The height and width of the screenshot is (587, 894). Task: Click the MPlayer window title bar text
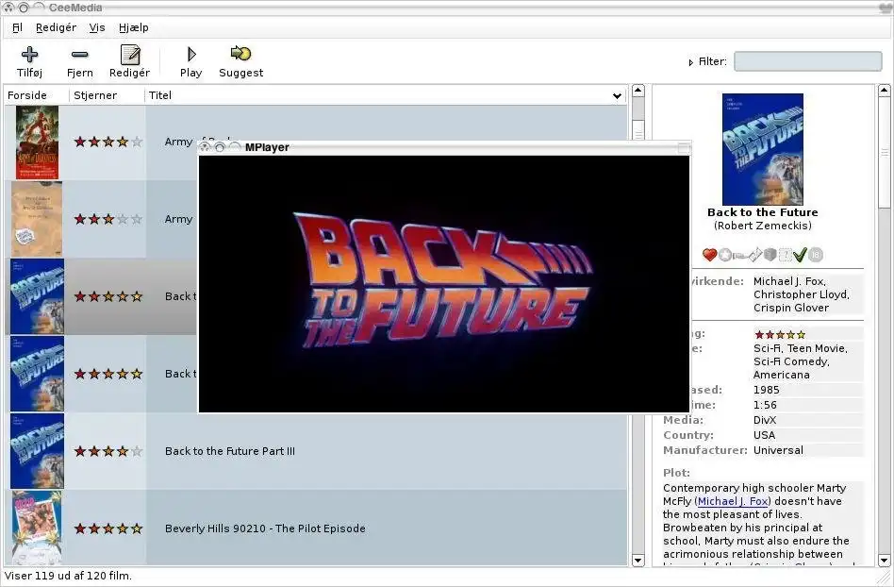point(267,147)
